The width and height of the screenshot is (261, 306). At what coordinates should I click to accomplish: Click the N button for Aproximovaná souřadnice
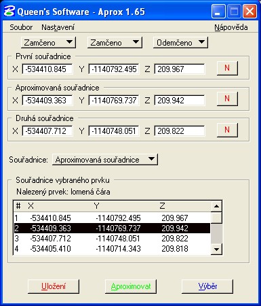[x=227, y=99]
